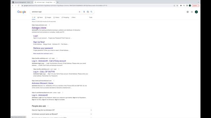
Task: Click the share page icon in address bar
Action: point(174,6)
